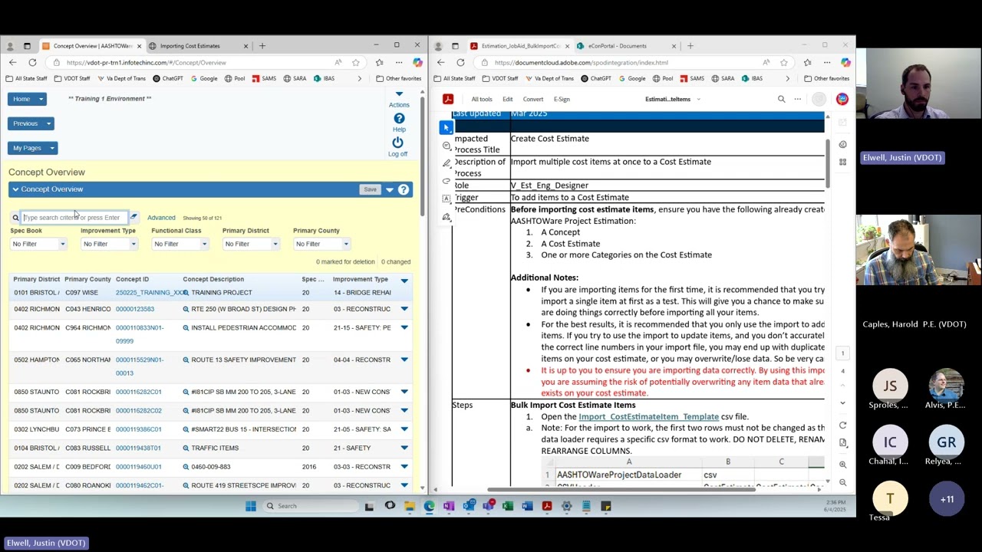Open row actions for TRAFFIC ITEMS
The image size is (982, 552).
pos(404,448)
